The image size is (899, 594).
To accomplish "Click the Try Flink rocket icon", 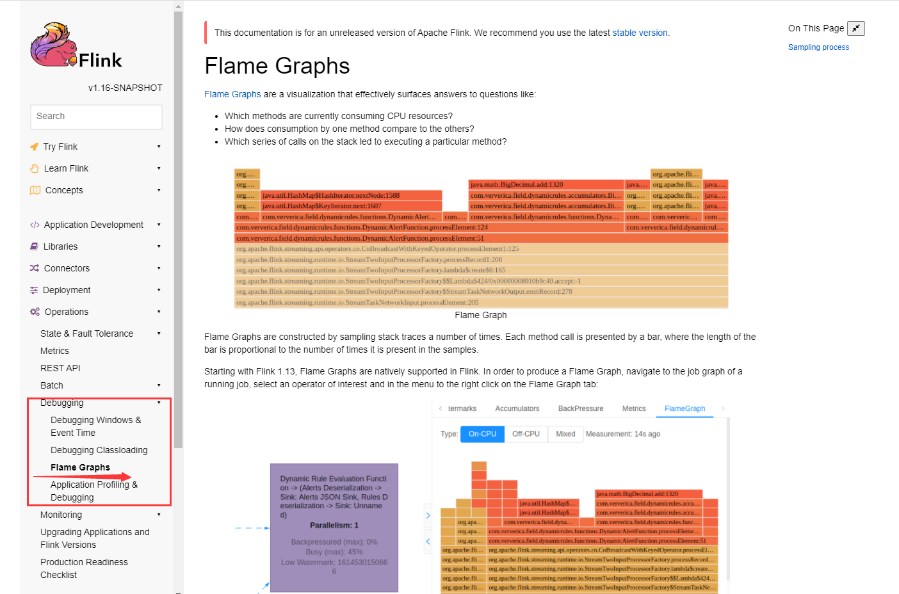I will (35, 147).
